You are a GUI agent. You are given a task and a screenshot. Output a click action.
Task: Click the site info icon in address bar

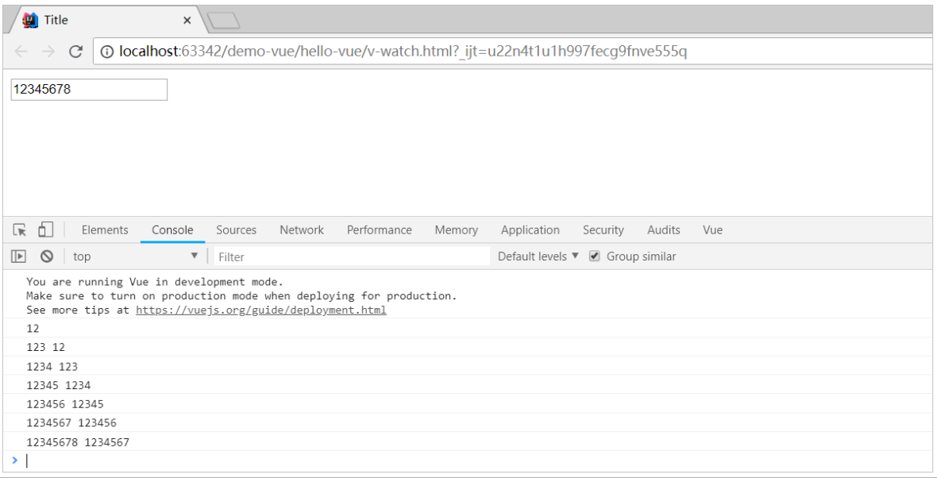(x=107, y=52)
